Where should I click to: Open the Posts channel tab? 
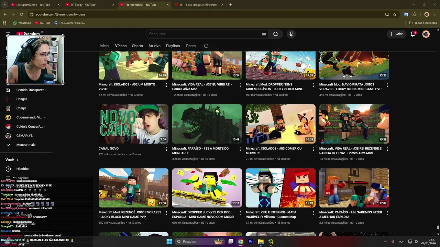click(x=191, y=46)
